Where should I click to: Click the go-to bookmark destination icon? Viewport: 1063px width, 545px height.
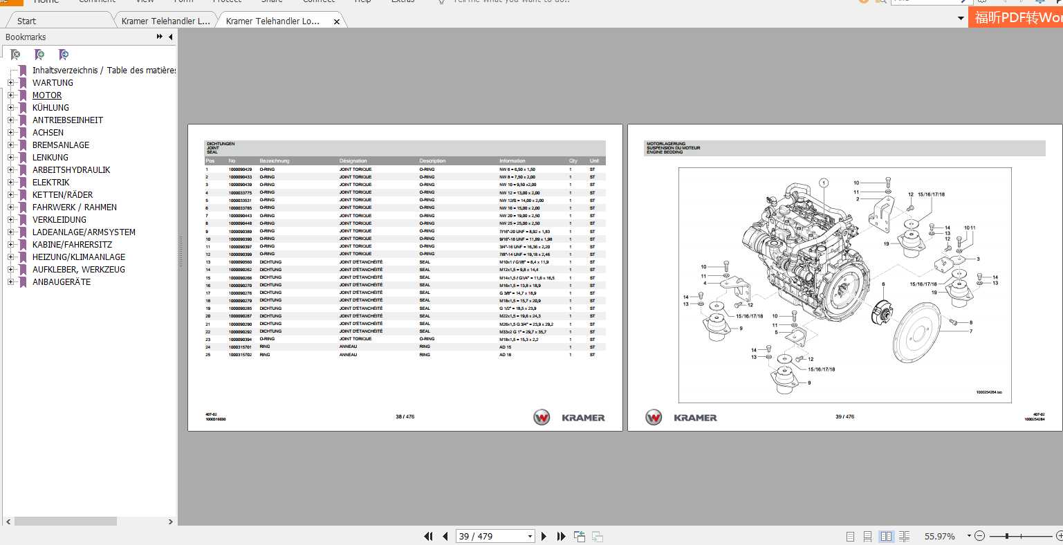[64, 55]
